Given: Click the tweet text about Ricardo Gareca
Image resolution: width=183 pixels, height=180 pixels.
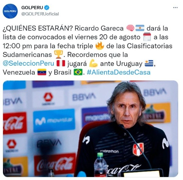Looking at the screenshot, I should coord(88,50).
